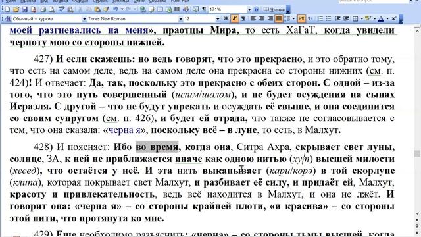Viewport: 421px width, 237px height.
Task: Undo the last action
Action: tap(116, 9)
